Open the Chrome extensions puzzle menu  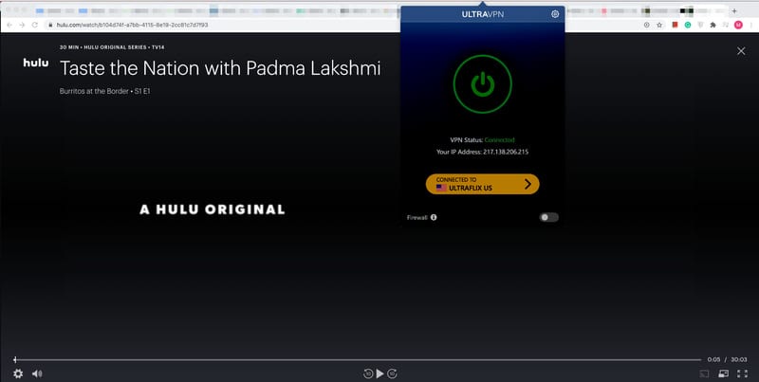click(x=713, y=25)
